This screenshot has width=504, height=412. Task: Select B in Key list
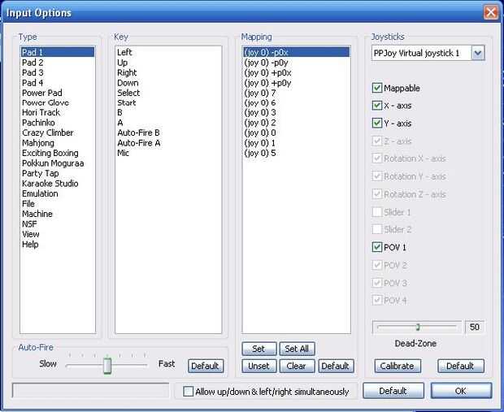pos(168,112)
